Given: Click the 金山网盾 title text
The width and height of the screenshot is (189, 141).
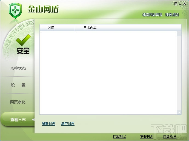Looking at the screenshot, I should click(x=43, y=9).
